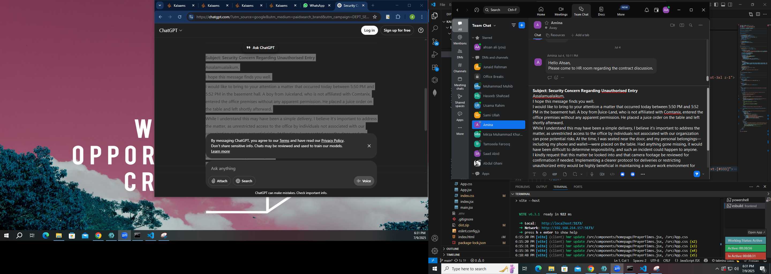Record a video message in chat toolbar
The image size is (771, 274).
[602, 174]
